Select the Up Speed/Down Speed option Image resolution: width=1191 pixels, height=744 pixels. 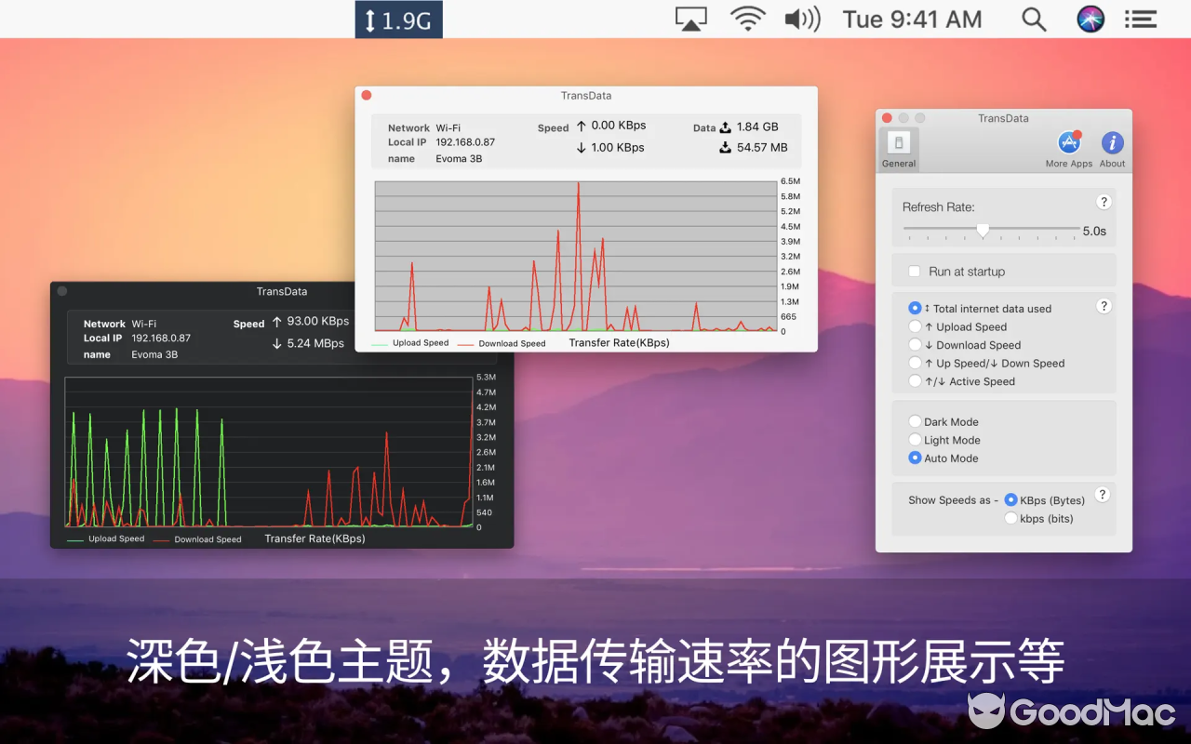(915, 364)
